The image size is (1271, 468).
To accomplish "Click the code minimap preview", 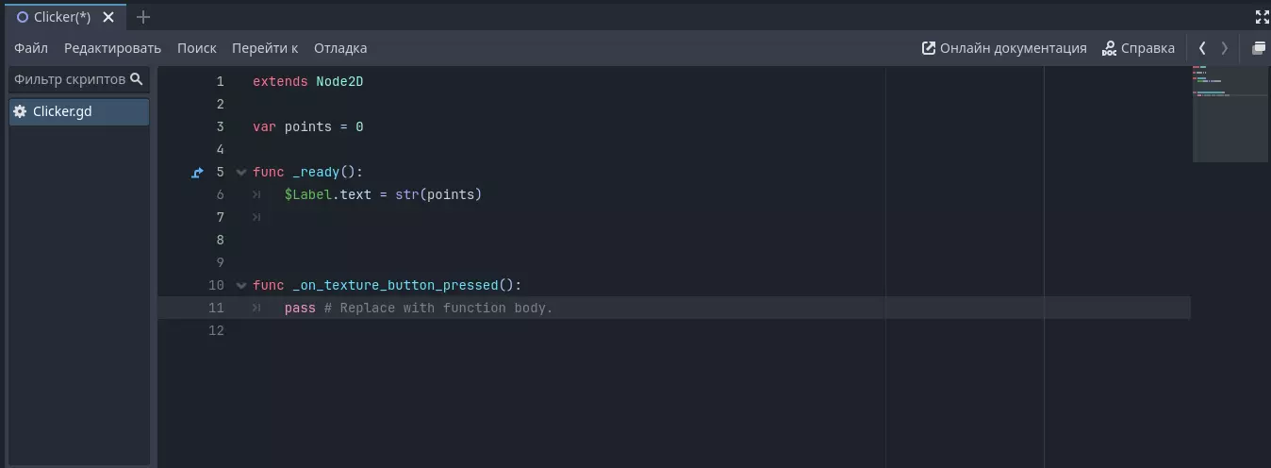I will (1230, 113).
